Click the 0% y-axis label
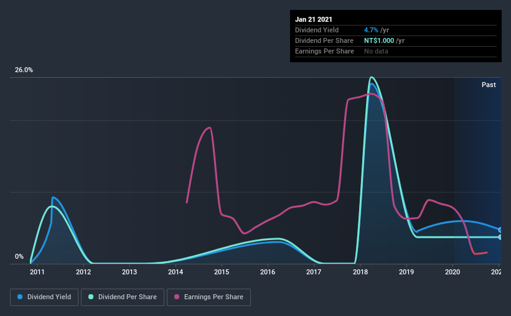The height and width of the screenshot is (316, 511). click(19, 257)
